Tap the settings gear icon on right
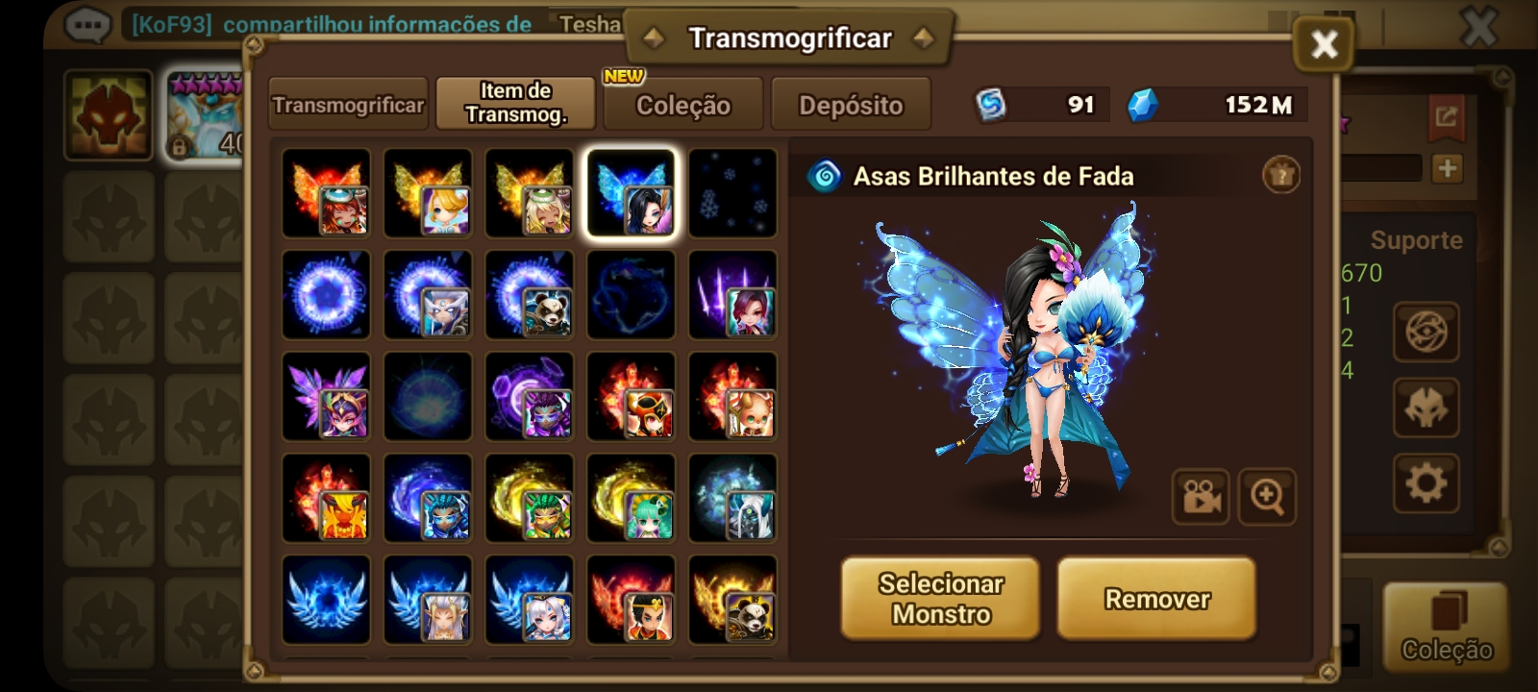1538x692 pixels. pyautogui.click(x=1426, y=483)
